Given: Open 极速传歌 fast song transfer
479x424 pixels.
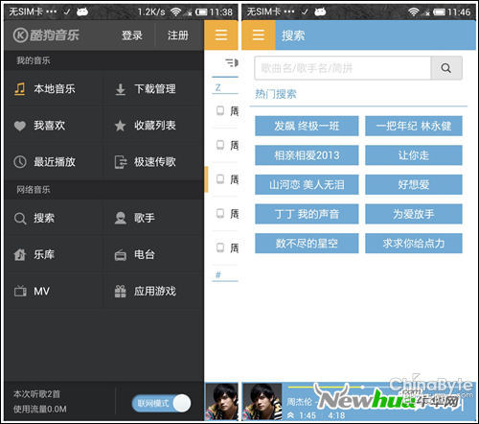Looking at the screenshot, I should pyautogui.click(x=154, y=162).
